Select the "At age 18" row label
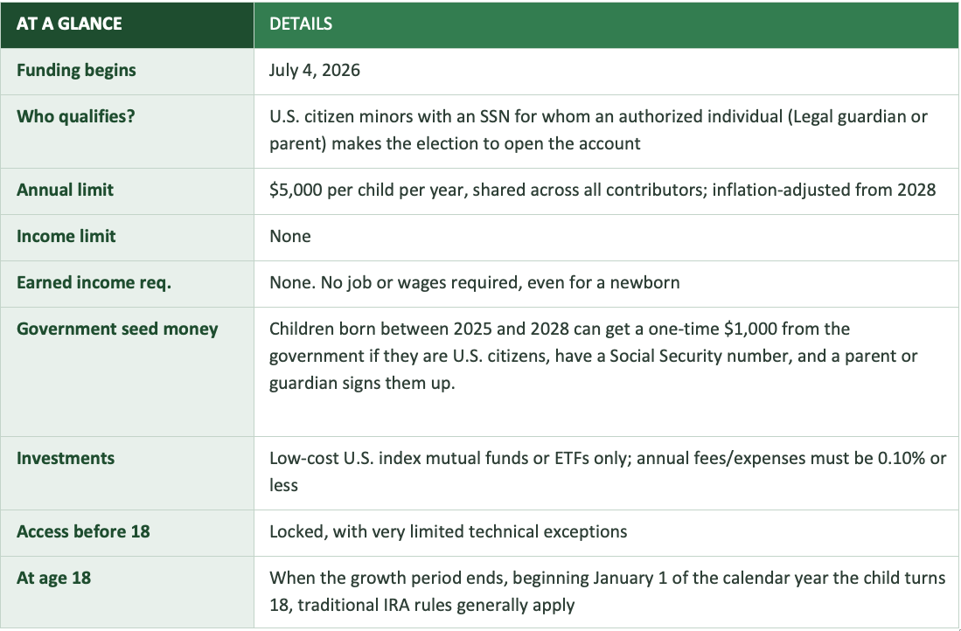This screenshot has width=961, height=631. point(53,578)
